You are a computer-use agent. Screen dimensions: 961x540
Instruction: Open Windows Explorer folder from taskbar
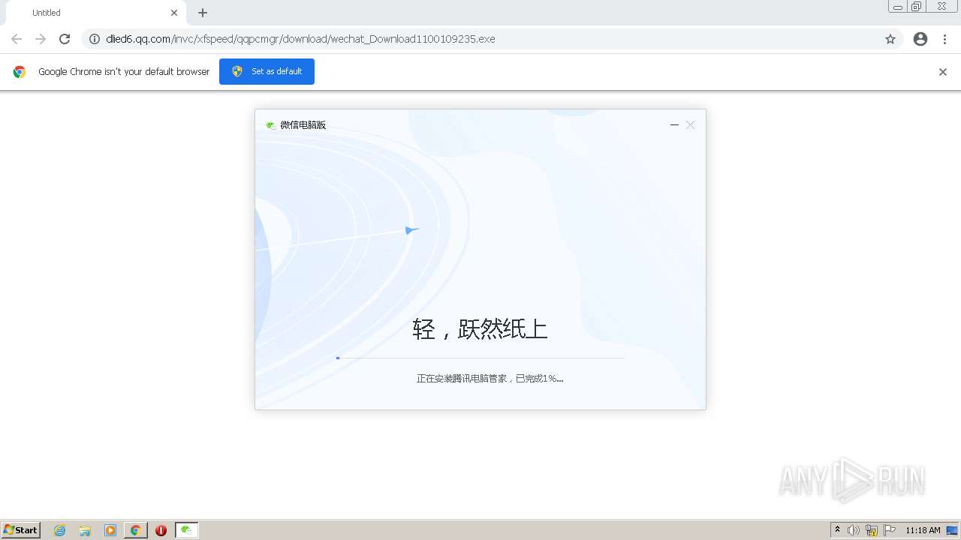(85, 530)
